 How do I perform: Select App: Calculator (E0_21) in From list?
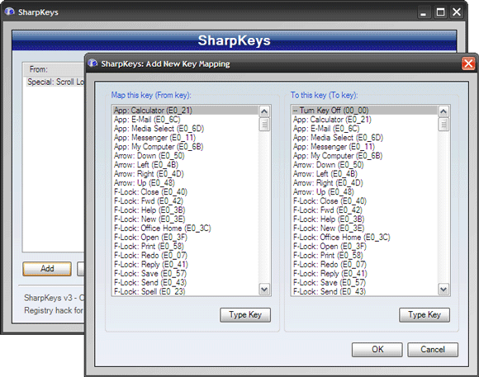click(x=186, y=111)
